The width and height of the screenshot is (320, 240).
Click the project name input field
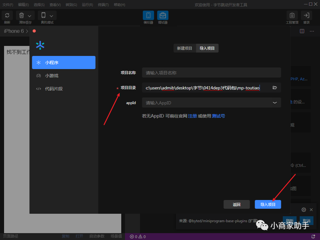212,72
